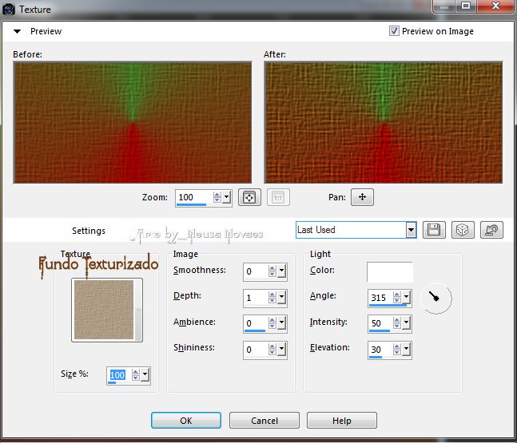Open the Depth slider dropdown arrow

tap(281, 298)
